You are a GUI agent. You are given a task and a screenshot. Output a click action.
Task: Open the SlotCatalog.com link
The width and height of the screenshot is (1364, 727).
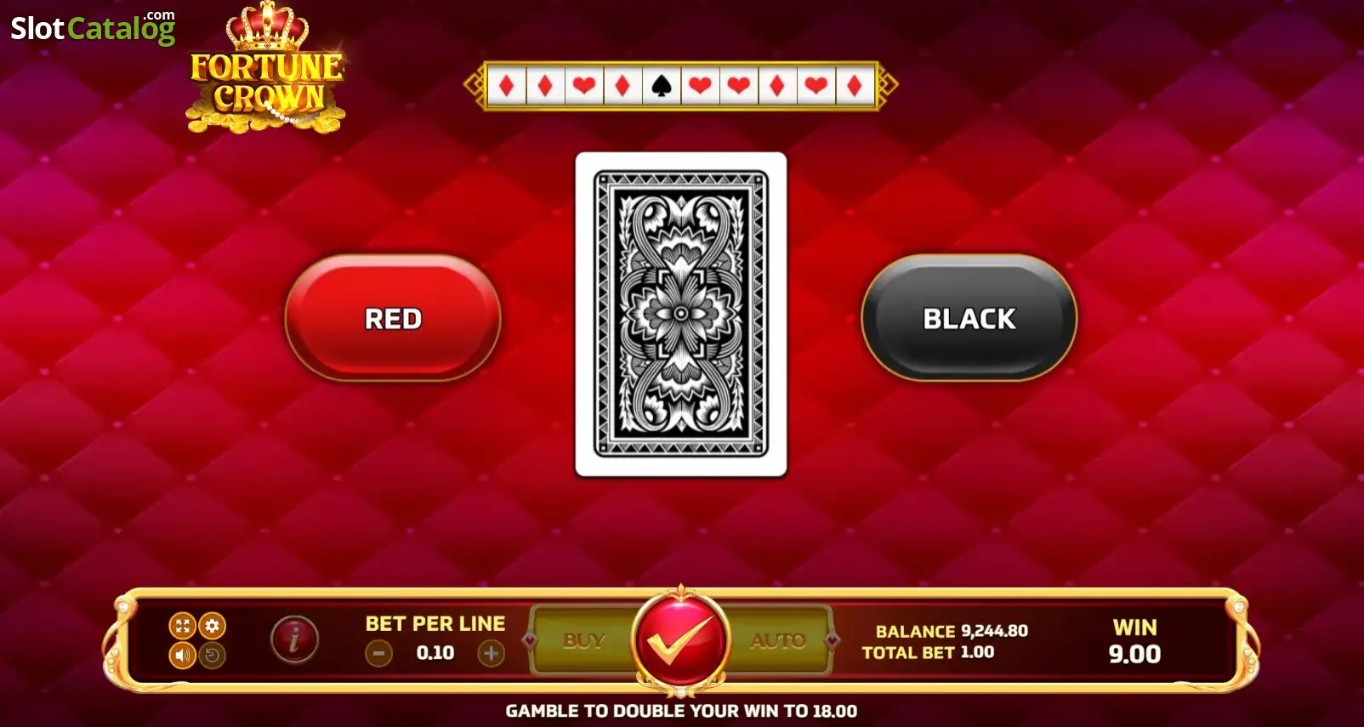click(x=93, y=27)
